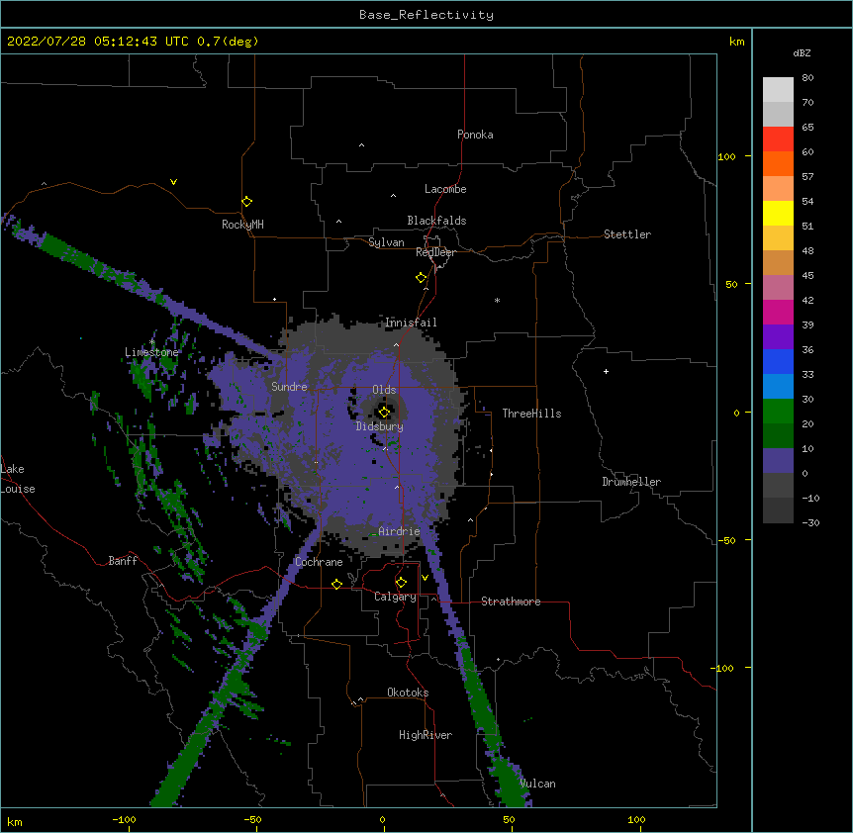Select the slate purple 0–10 dBZ swatch
Image resolution: width=853 pixels, height=833 pixels.
(x=778, y=461)
